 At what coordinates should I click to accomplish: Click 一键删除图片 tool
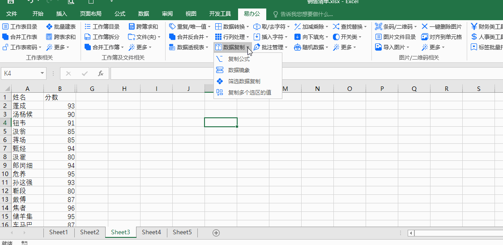pos(442,27)
